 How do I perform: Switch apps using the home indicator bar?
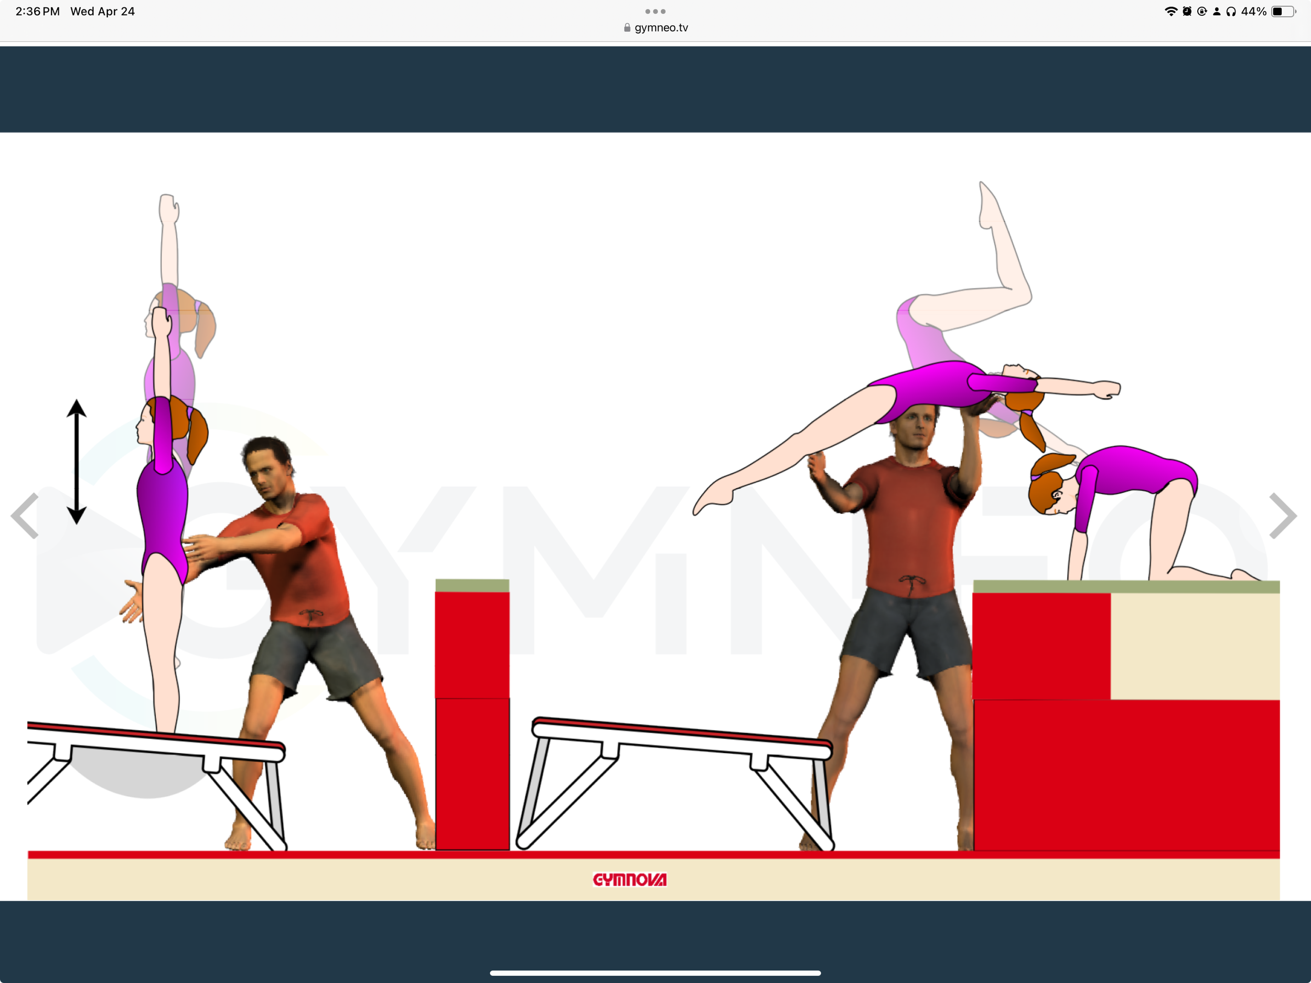click(655, 972)
